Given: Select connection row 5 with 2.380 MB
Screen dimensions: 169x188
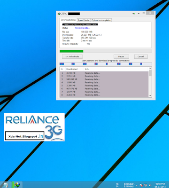Looking at the screenshot, I should 104,86.
